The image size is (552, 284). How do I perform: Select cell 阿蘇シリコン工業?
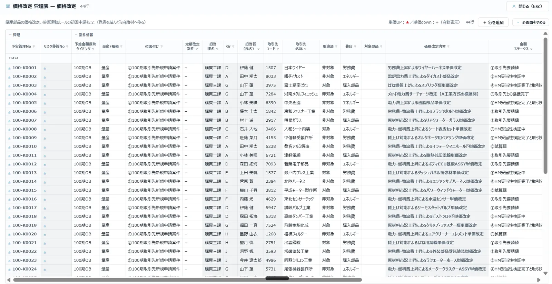point(301,260)
